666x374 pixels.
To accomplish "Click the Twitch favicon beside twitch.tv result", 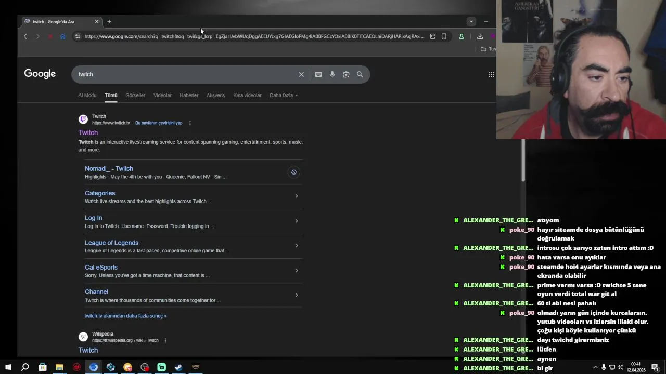I will [x=83, y=119].
